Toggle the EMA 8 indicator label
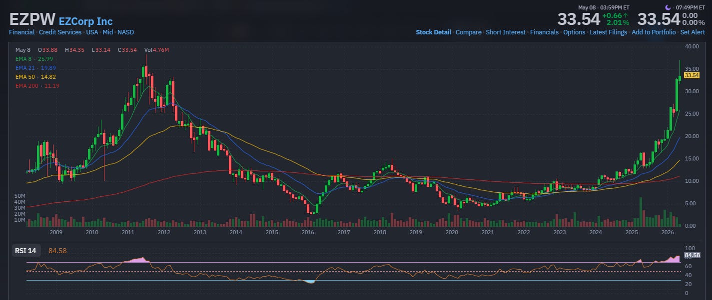The image size is (712, 300). 29,59
